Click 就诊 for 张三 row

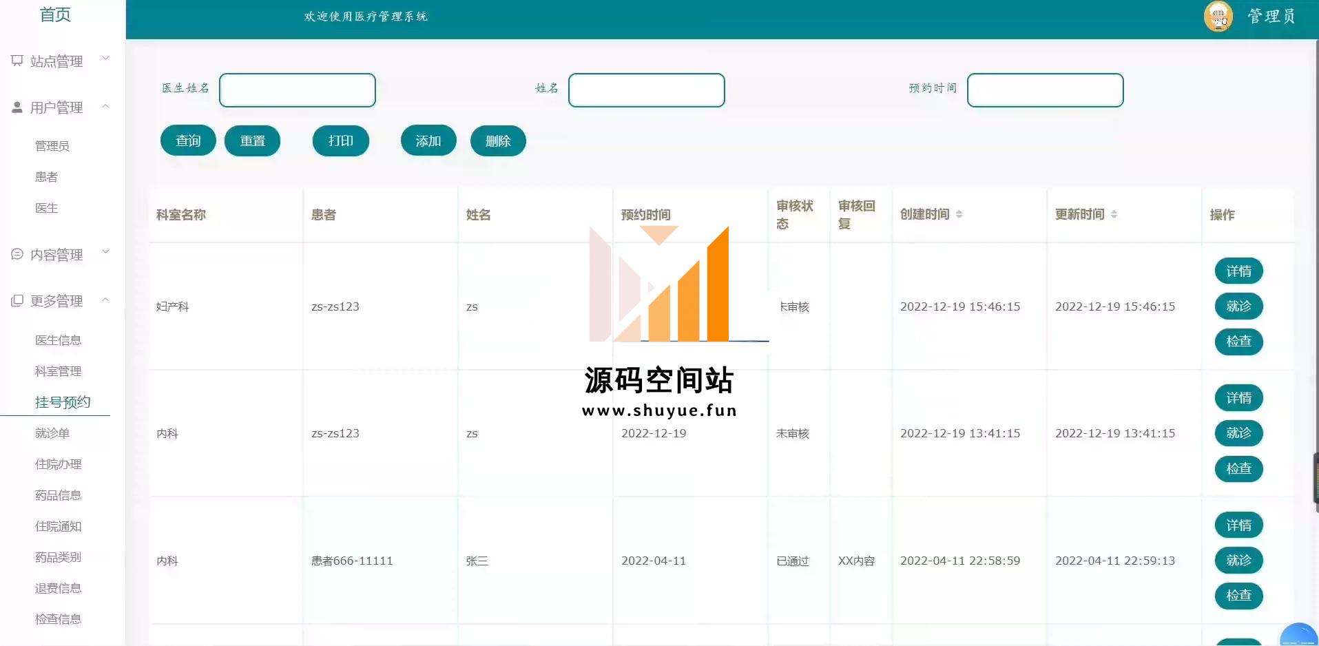(1238, 560)
